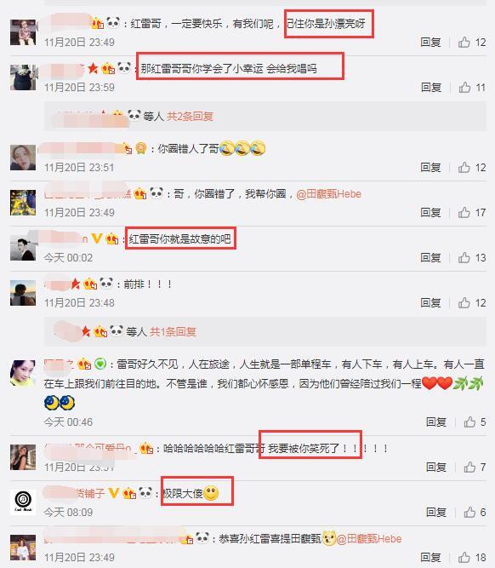Like the comment with 12 likes at 23:49

coord(464,43)
